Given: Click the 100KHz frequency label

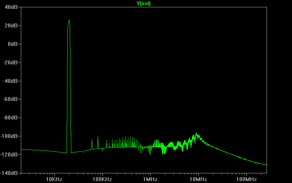Looking at the screenshot, I should (102, 179).
